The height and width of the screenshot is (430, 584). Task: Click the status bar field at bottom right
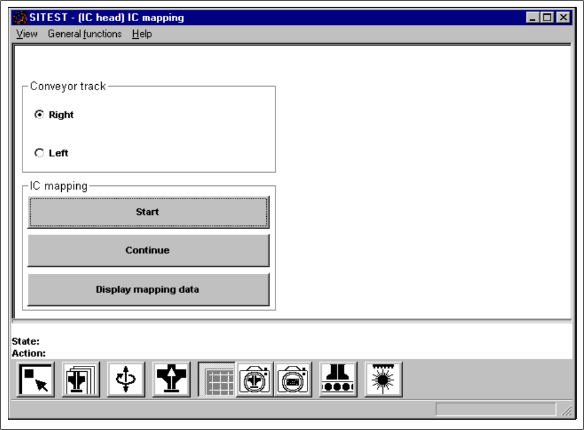point(496,409)
